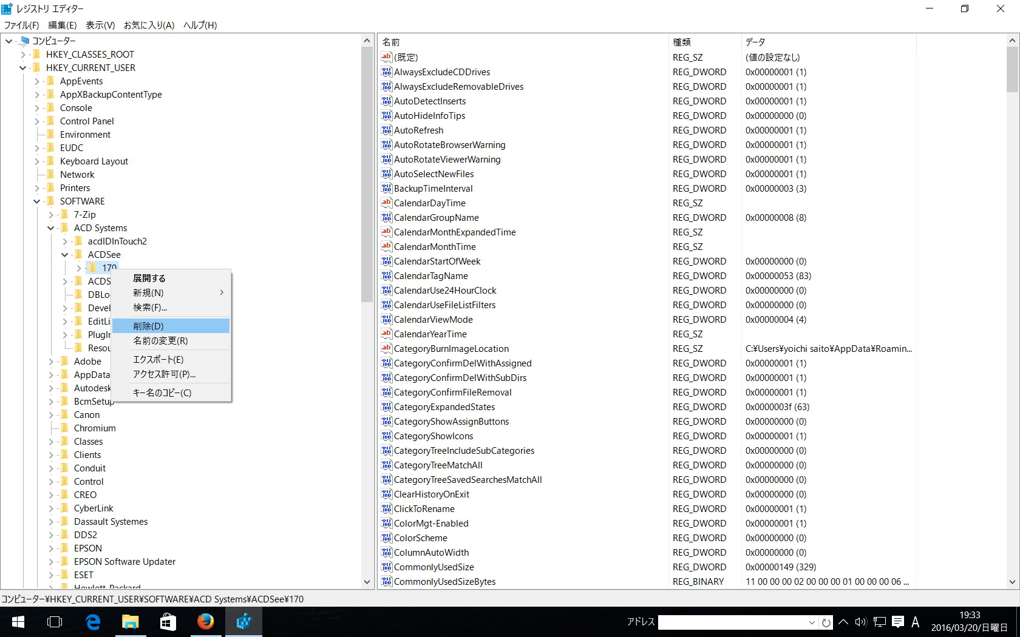This screenshot has height=637, width=1020.
Task: Click the CalendarDayTime string value icon
Action: pos(386,203)
